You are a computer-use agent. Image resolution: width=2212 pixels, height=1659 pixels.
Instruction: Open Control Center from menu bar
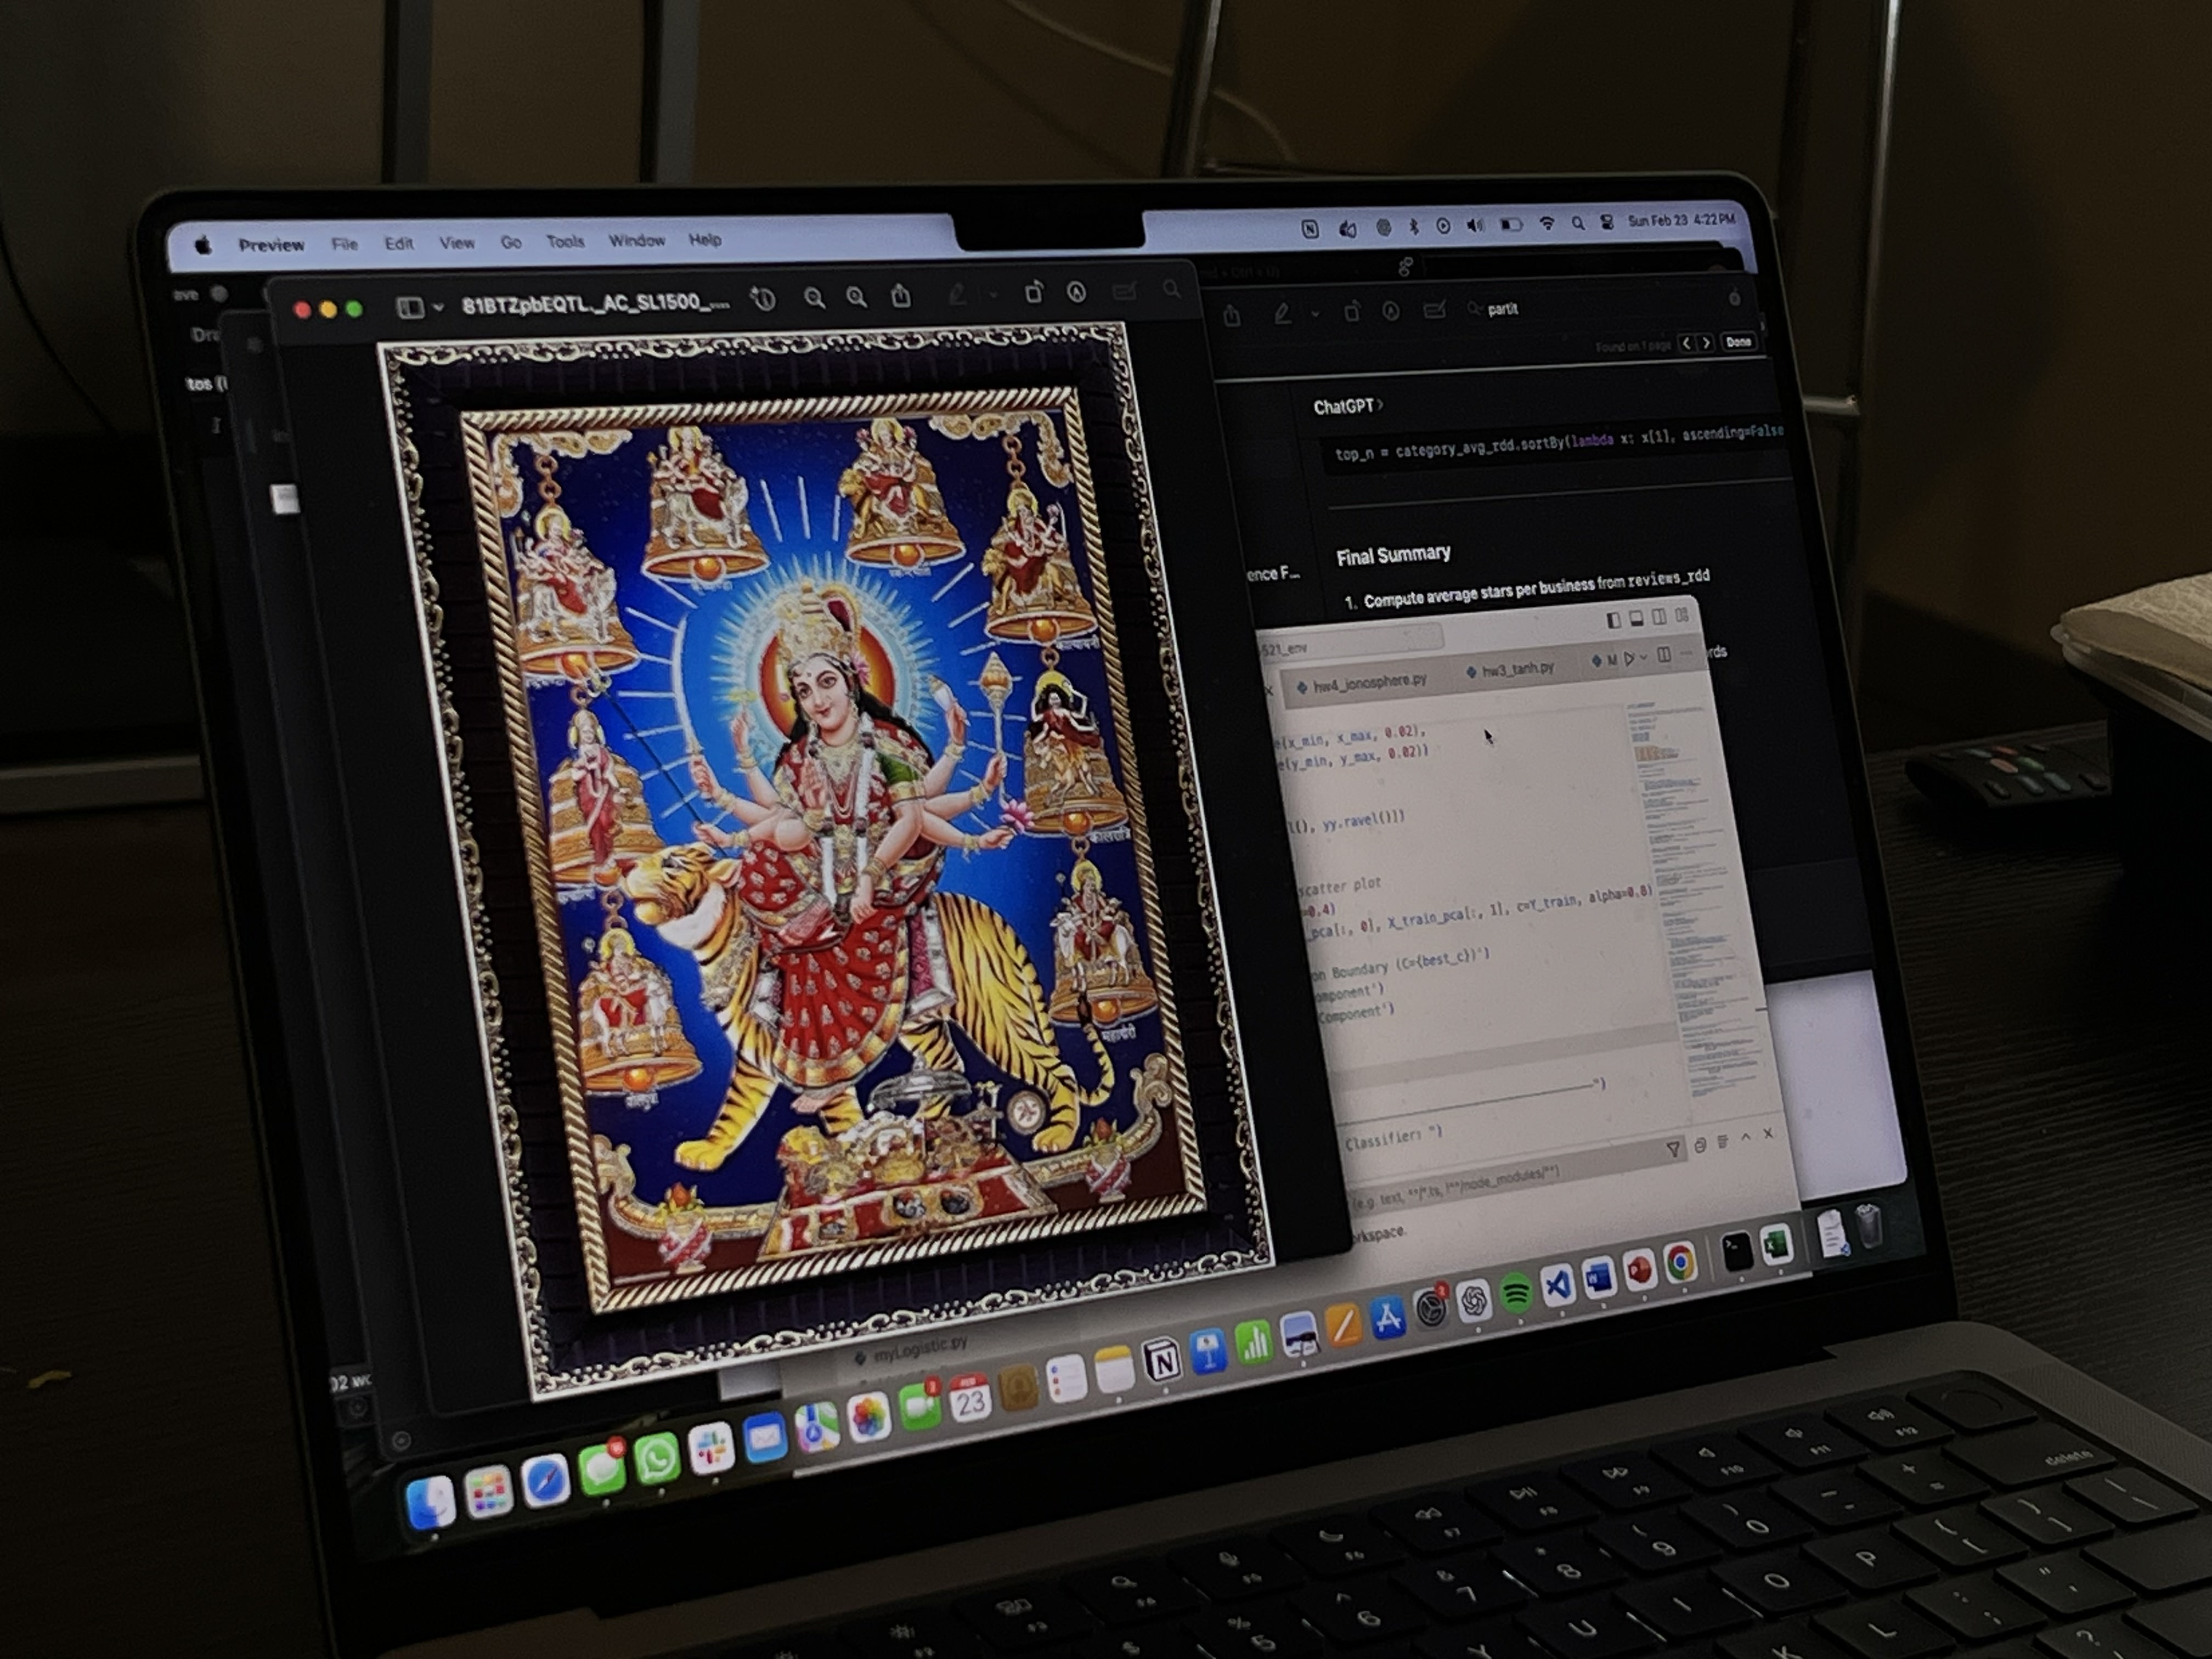point(1606,222)
